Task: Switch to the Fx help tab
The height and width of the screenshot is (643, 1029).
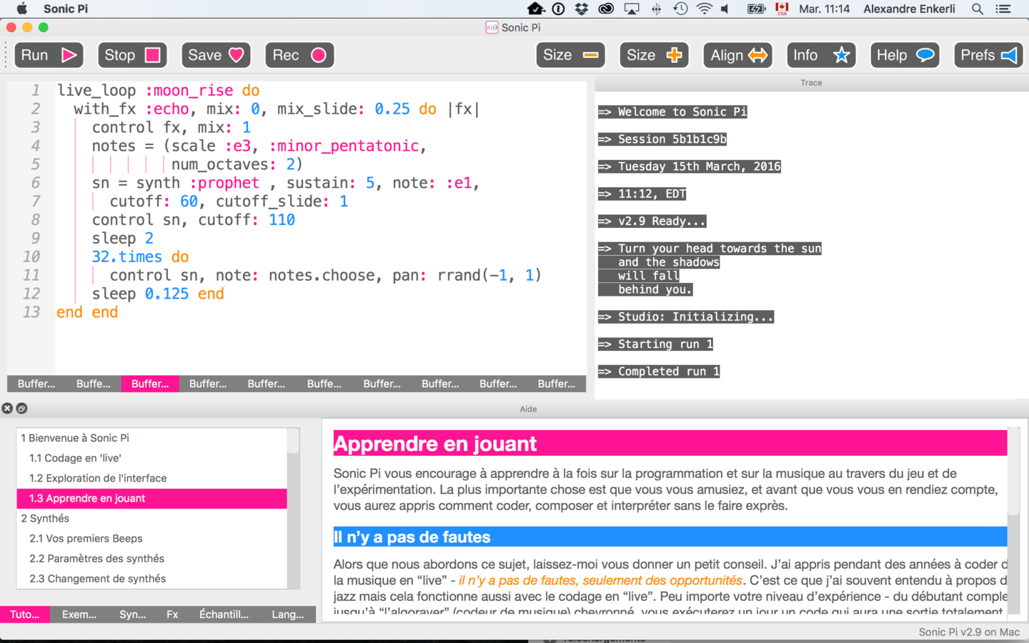Action: (172, 614)
